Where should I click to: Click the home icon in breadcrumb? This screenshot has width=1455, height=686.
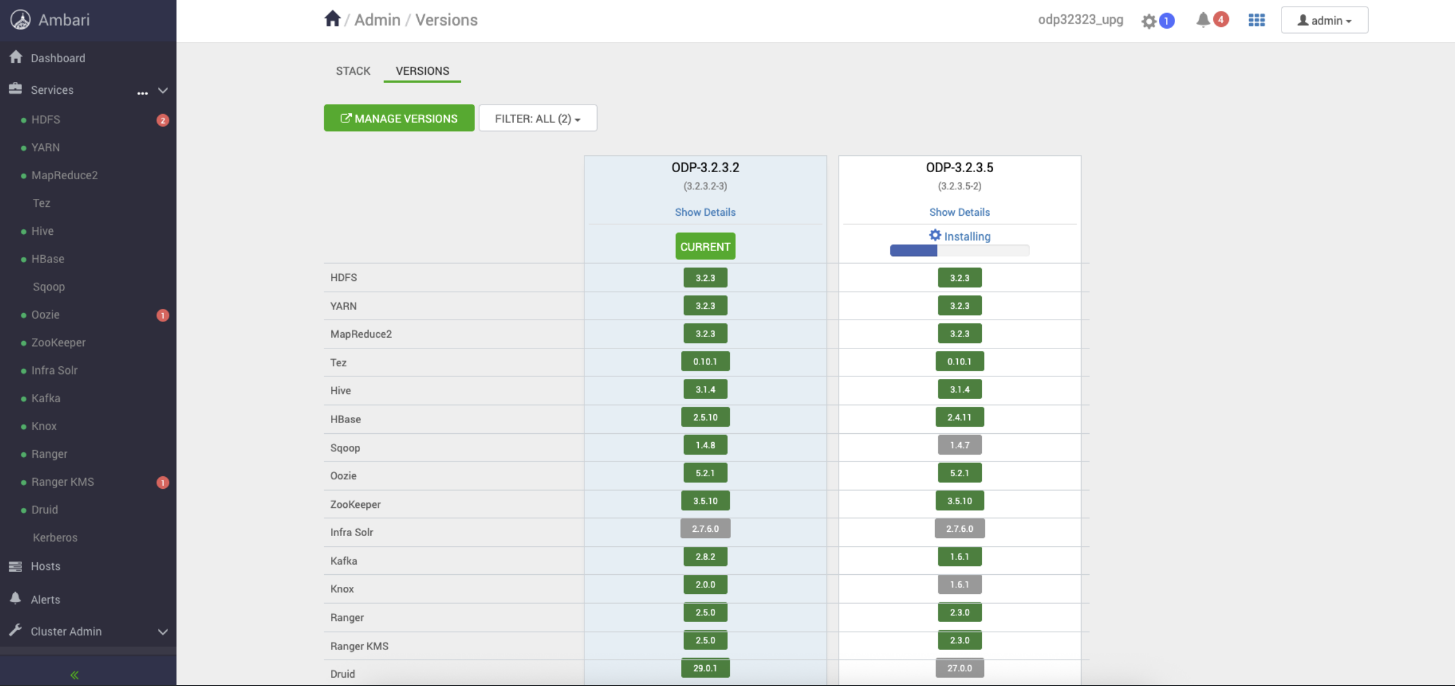pos(332,19)
